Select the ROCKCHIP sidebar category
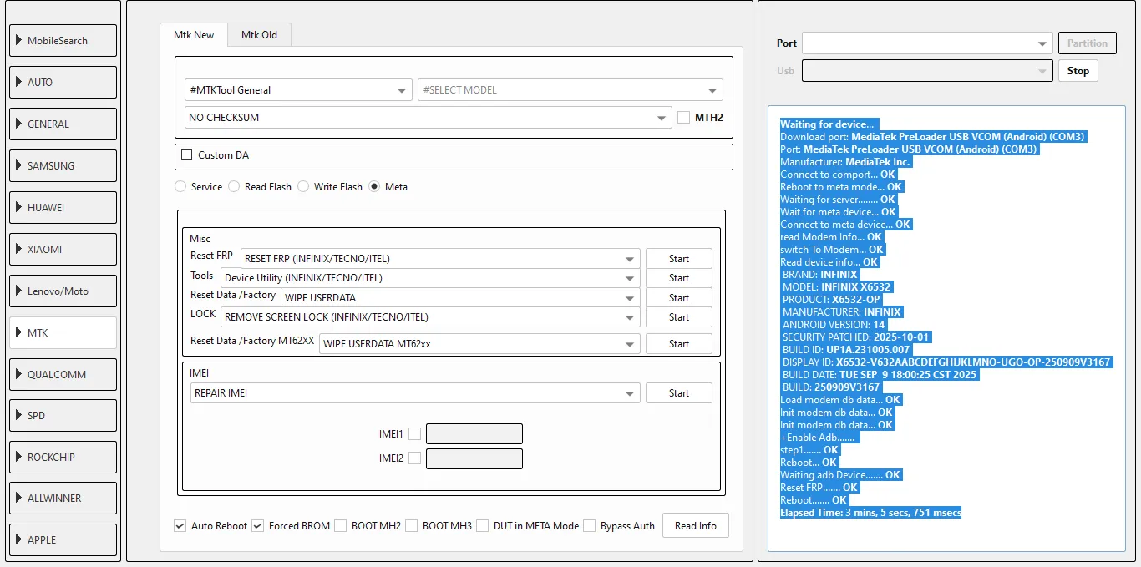Viewport: 1141px width, 567px height. 63,457
